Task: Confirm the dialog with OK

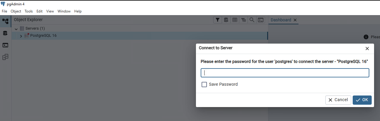Action: (362, 100)
